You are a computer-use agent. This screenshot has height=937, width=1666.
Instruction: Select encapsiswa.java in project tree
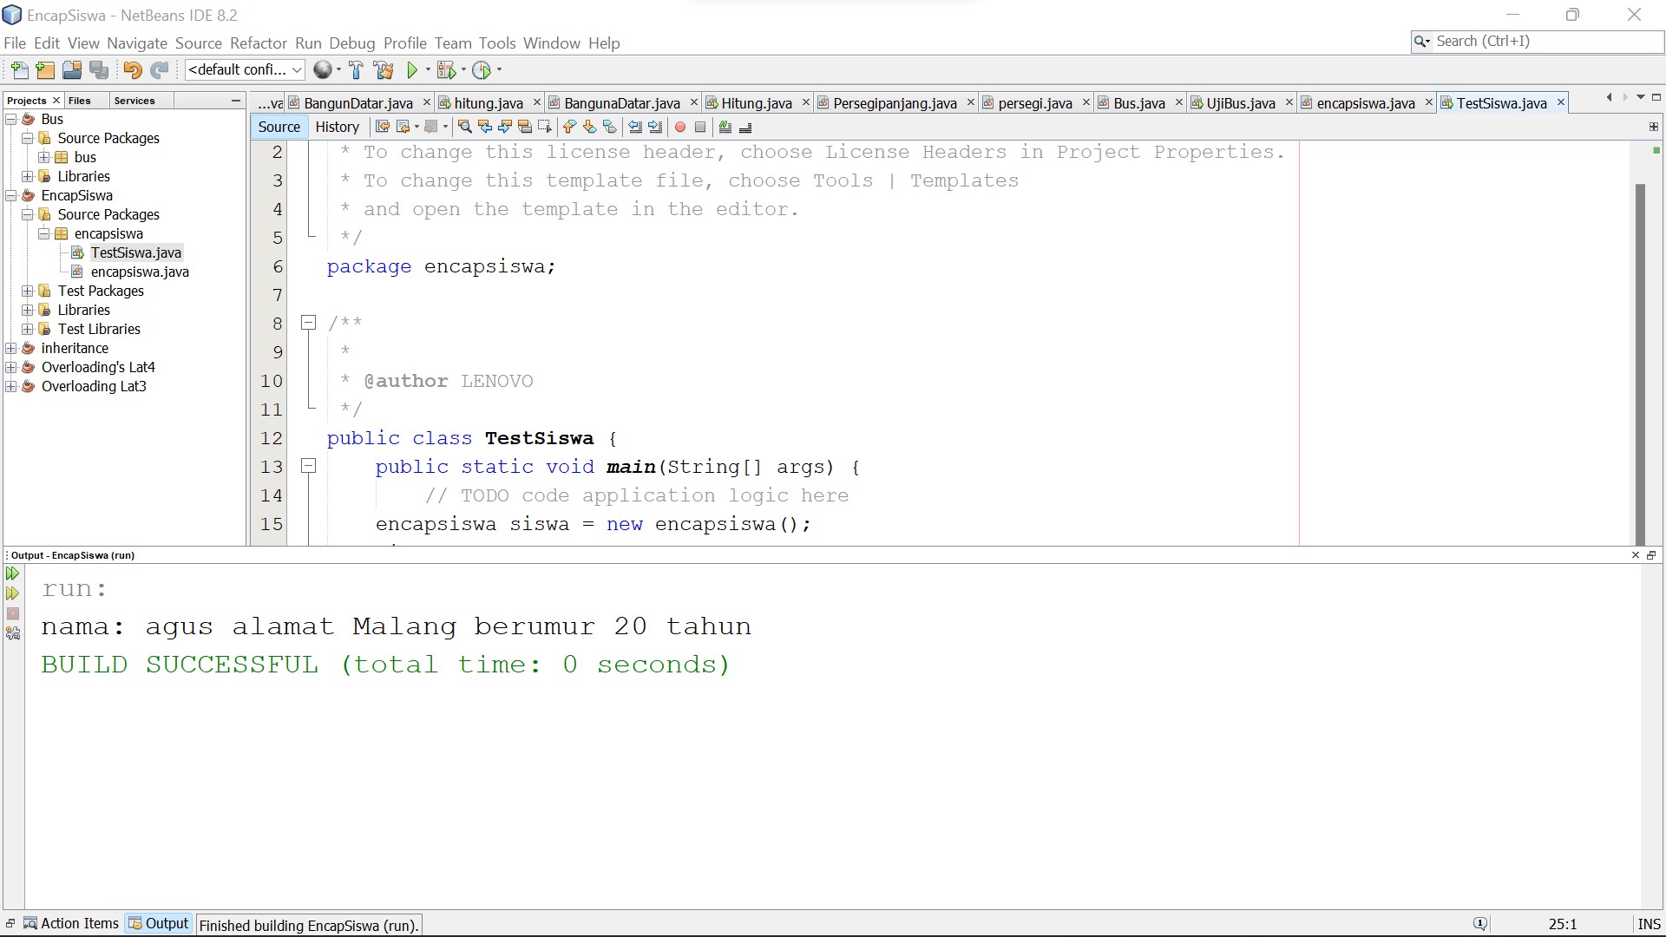(139, 272)
